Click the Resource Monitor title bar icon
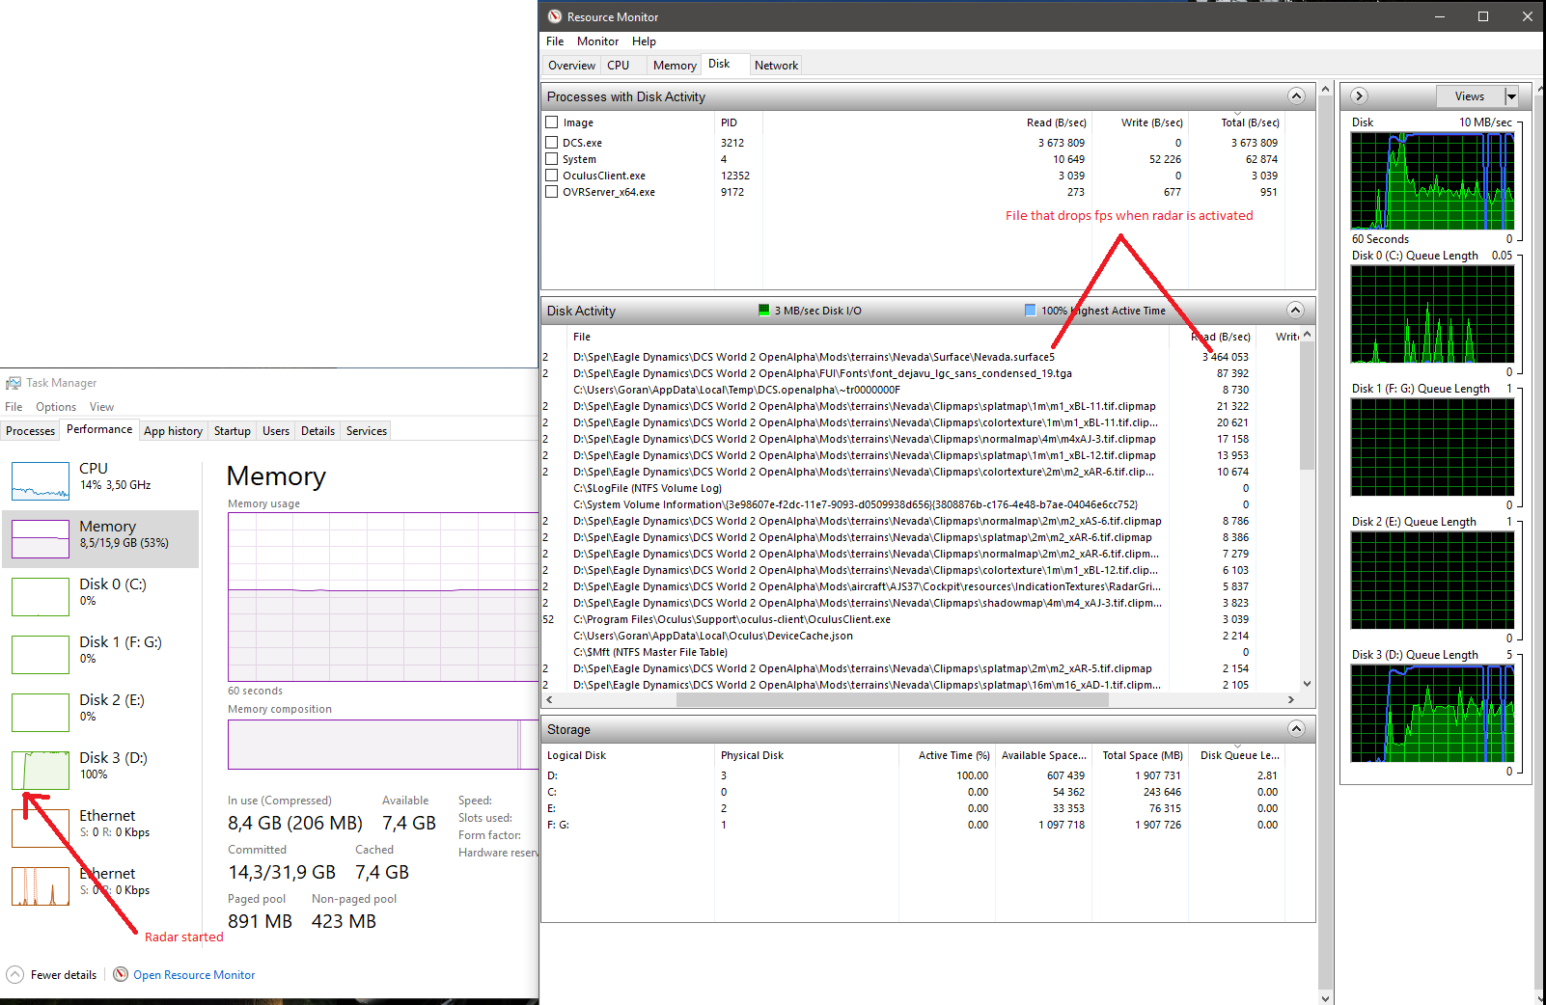The width and height of the screenshot is (1546, 1005). pos(554,16)
